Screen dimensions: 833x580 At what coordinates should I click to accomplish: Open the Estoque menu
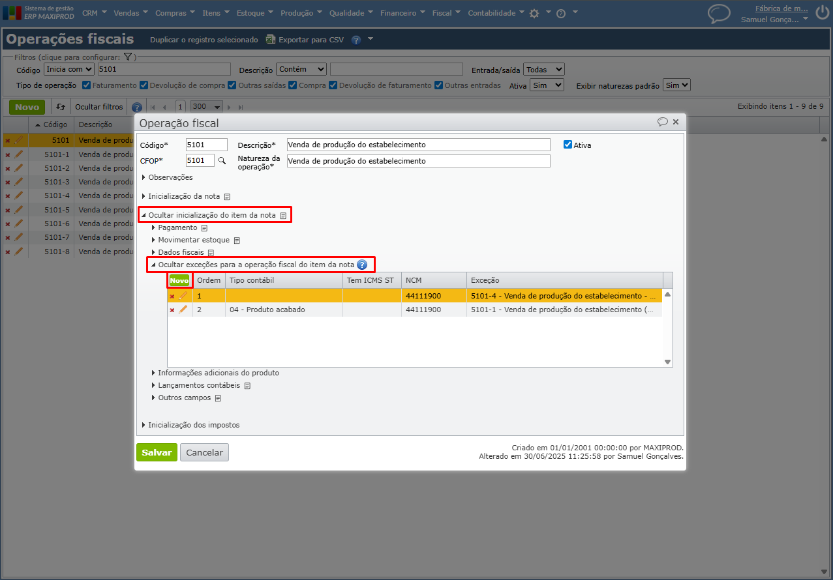(255, 12)
